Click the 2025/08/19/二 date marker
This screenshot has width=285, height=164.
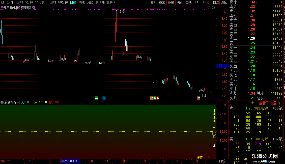(70, 161)
